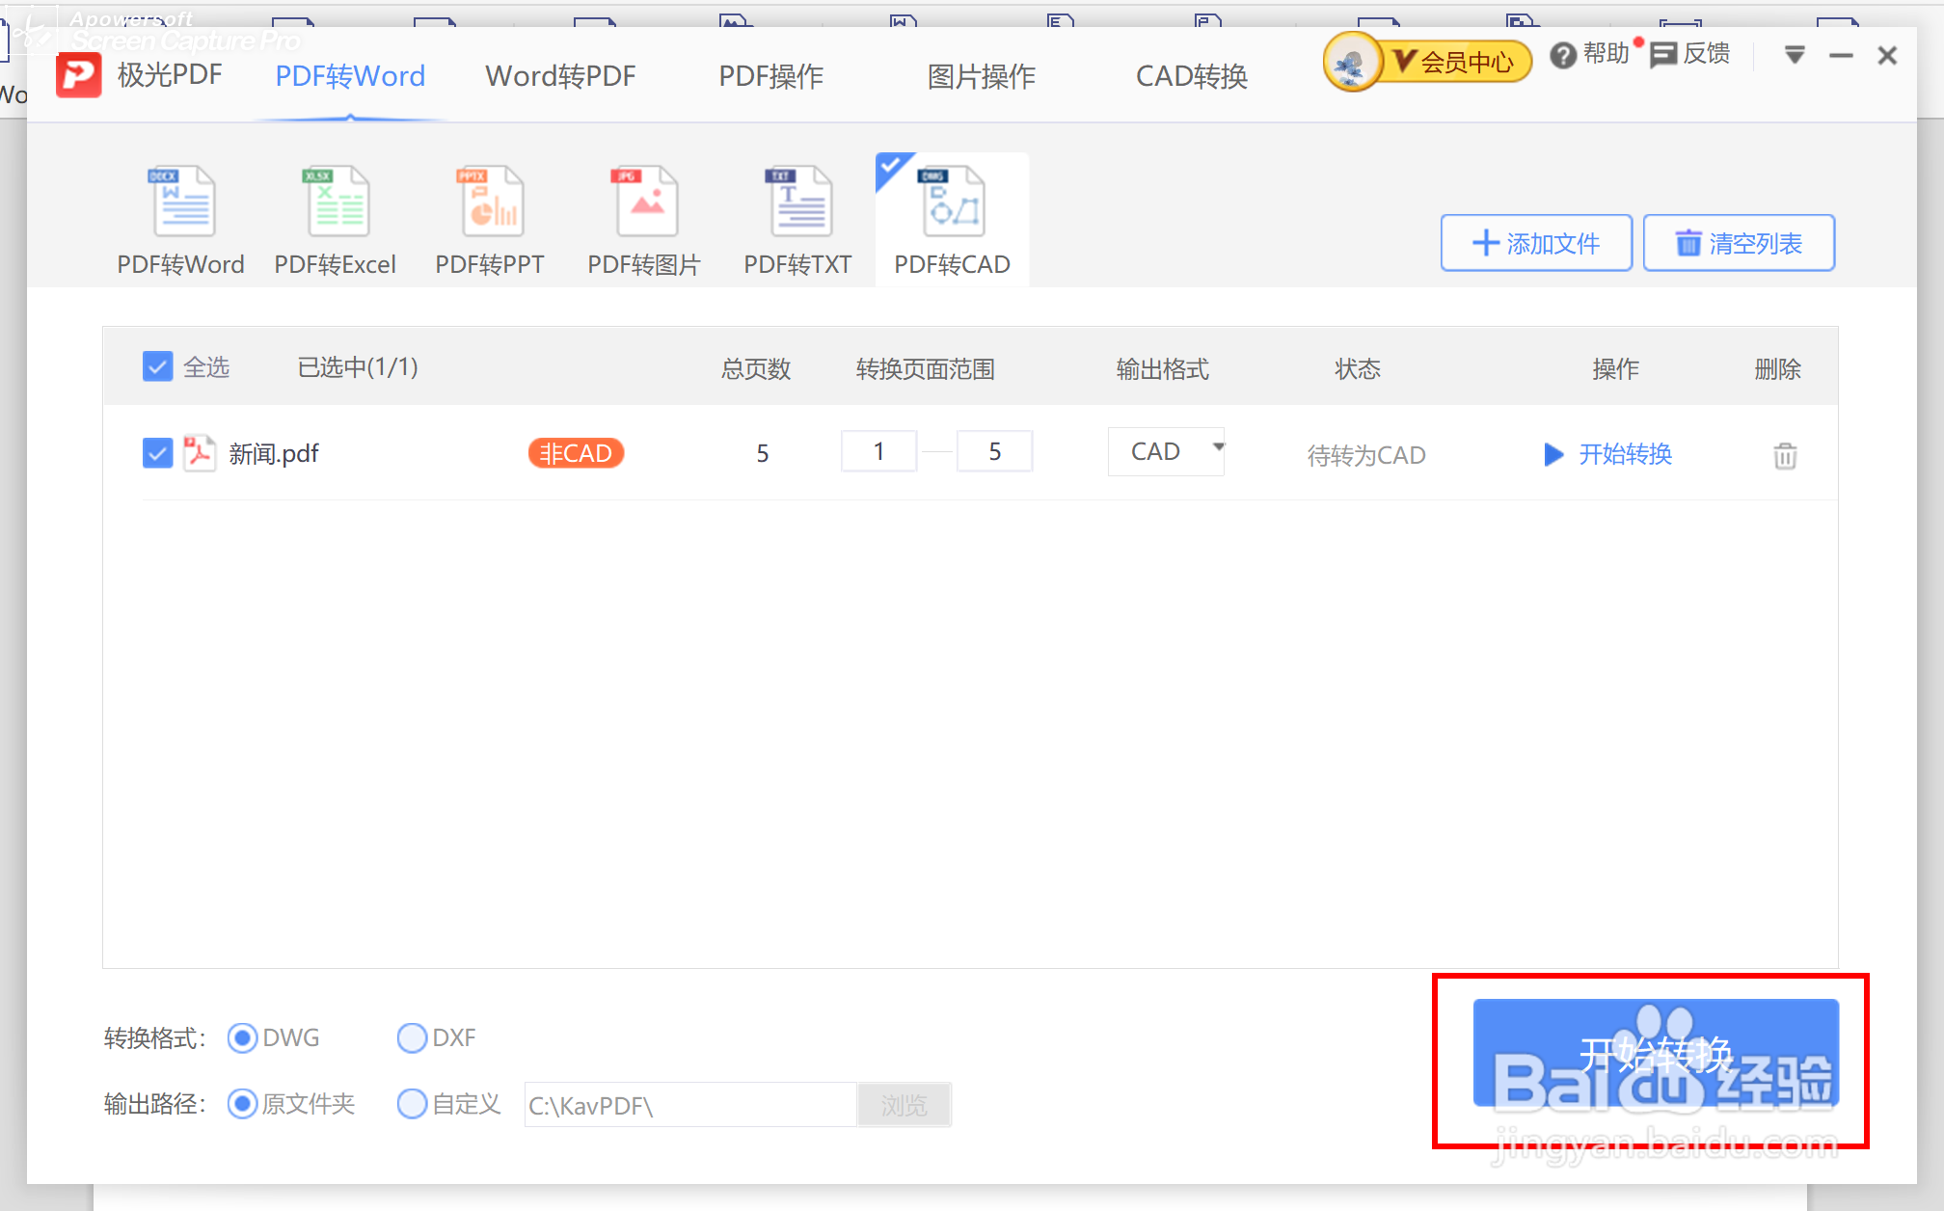Click the trash icon to delete 新闻.pdf
This screenshot has width=1944, height=1211.
[1785, 455]
